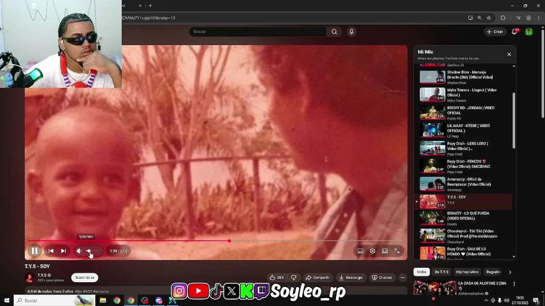The height and width of the screenshot is (306, 545).
Task: Start voice search with the microphone icon
Action: point(351,31)
